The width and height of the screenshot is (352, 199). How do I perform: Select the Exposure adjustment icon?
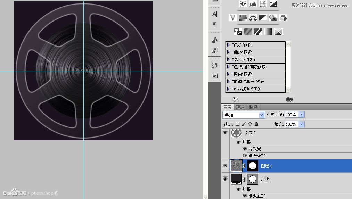pos(273,4)
